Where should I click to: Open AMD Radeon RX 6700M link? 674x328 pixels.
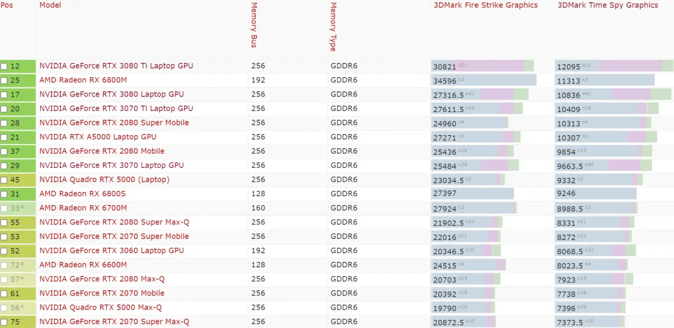pyautogui.click(x=83, y=208)
